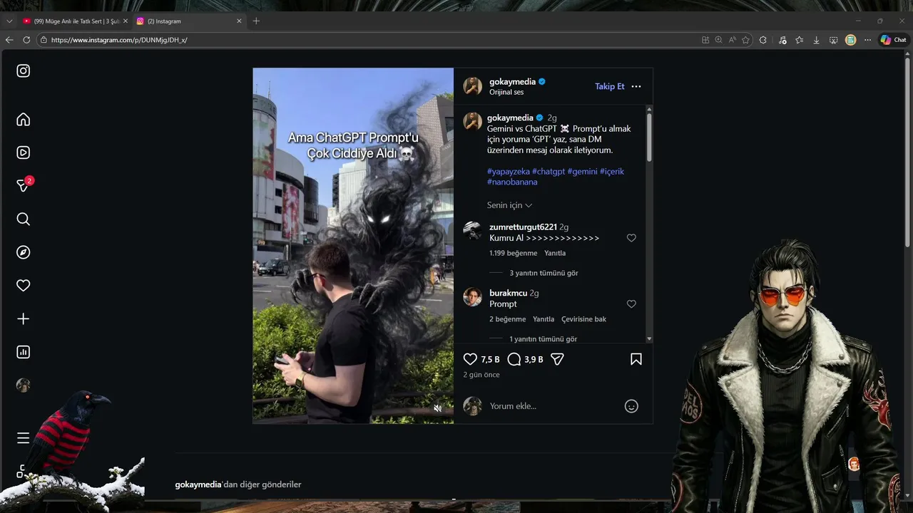The image size is (913, 513).
Task: Open the three-dot post options menu
Action: [636, 86]
